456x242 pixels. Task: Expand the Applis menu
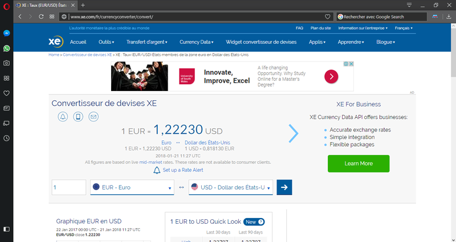pyautogui.click(x=317, y=42)
